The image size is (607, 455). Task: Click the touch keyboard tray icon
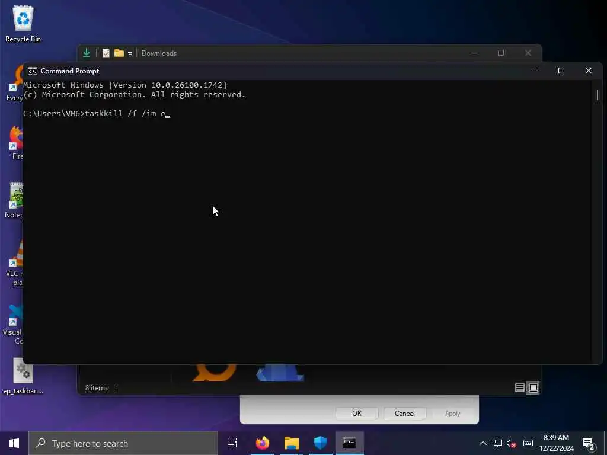coord(528,443)
